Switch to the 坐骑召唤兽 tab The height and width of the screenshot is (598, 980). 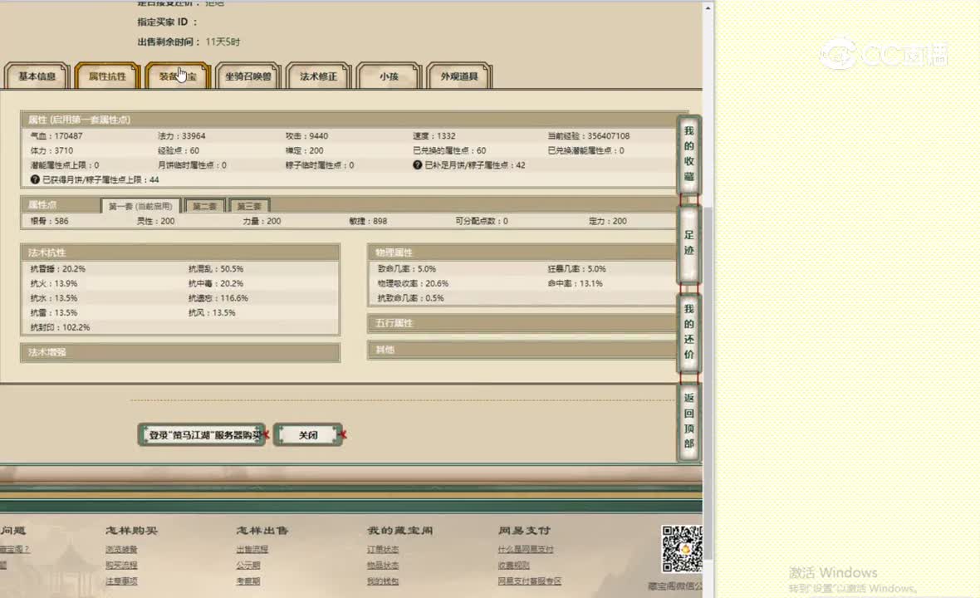pos(248,76)
